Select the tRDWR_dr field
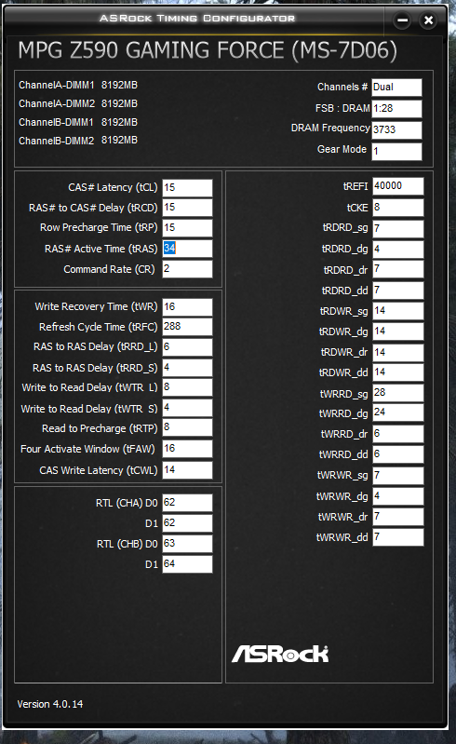Screen dimensions: 456x744 pyautogui.click(x=398, y=353)
